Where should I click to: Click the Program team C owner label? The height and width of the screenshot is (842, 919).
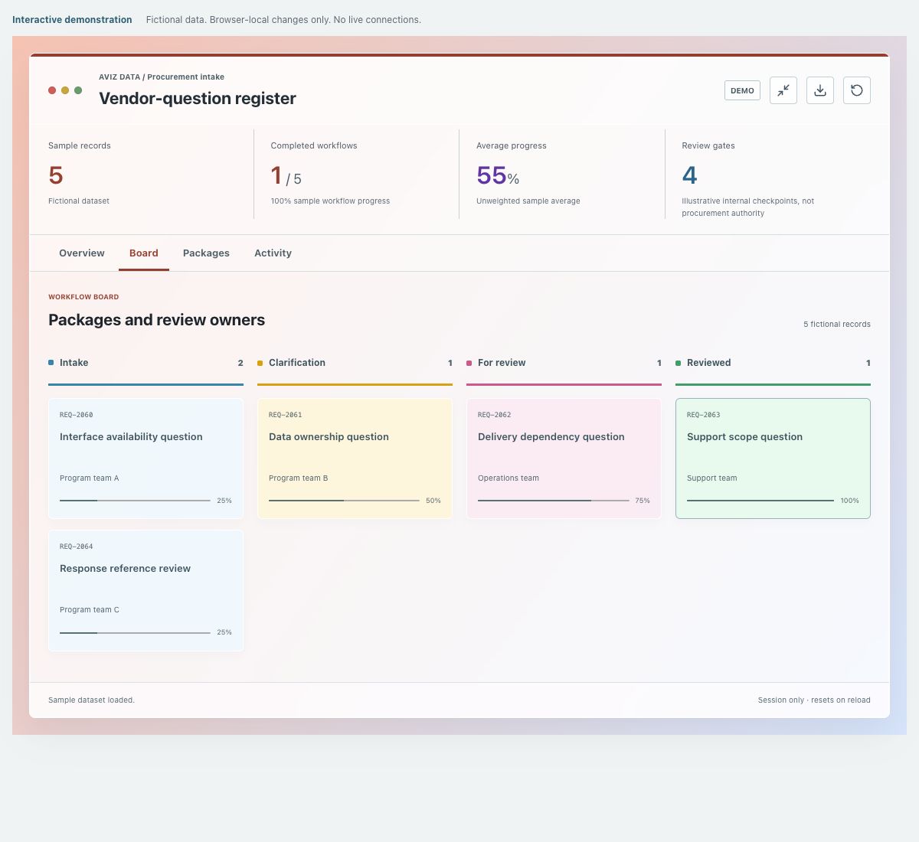pos(90,610)
